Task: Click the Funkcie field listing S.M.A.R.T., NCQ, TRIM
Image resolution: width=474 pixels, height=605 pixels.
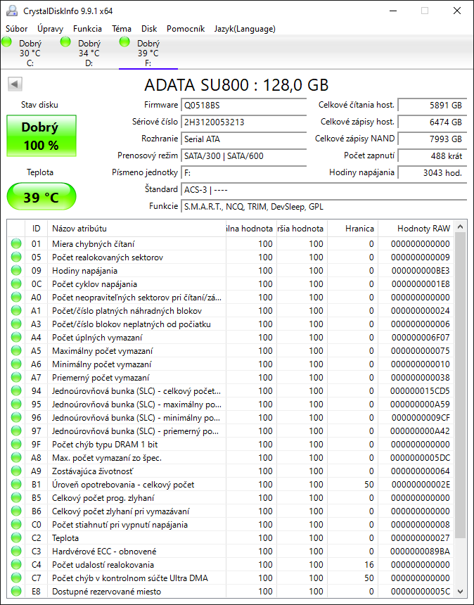Action: [324, 207]
